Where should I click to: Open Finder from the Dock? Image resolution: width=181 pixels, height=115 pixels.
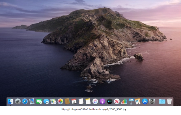point(11,101)
